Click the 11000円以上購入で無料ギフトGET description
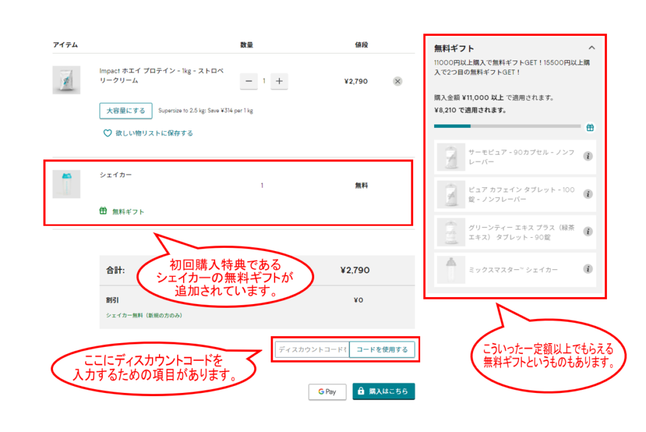The height and width of the screenshot is (432, 646). click(x=512, y=67)
